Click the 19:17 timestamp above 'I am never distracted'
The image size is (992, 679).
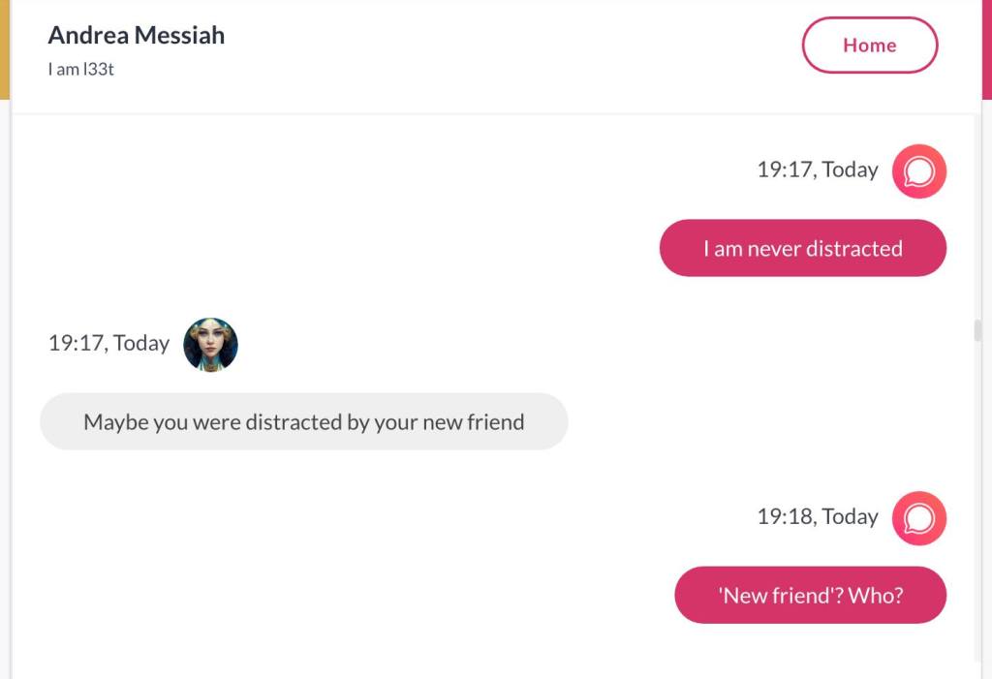click(x=817, y=170)
